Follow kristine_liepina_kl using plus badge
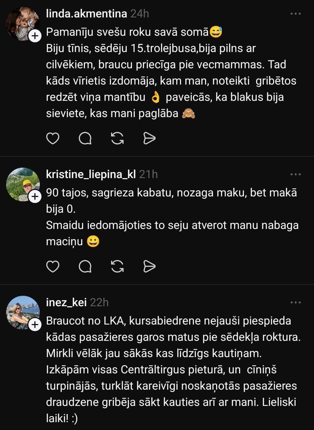Image resolution: width=314 pixels, height=430 pixels. [35, 197]
